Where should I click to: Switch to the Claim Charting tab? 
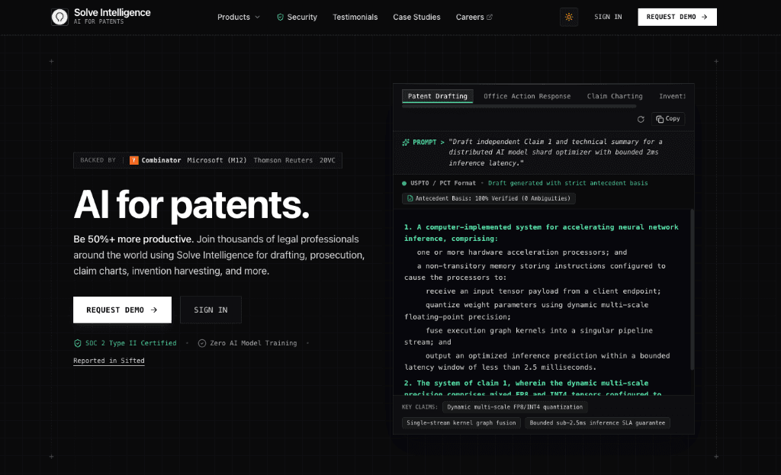pyautogui.click(x=615, y=96)
